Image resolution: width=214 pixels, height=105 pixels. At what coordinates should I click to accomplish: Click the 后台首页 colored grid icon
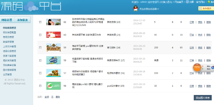[x=200, y=8]
